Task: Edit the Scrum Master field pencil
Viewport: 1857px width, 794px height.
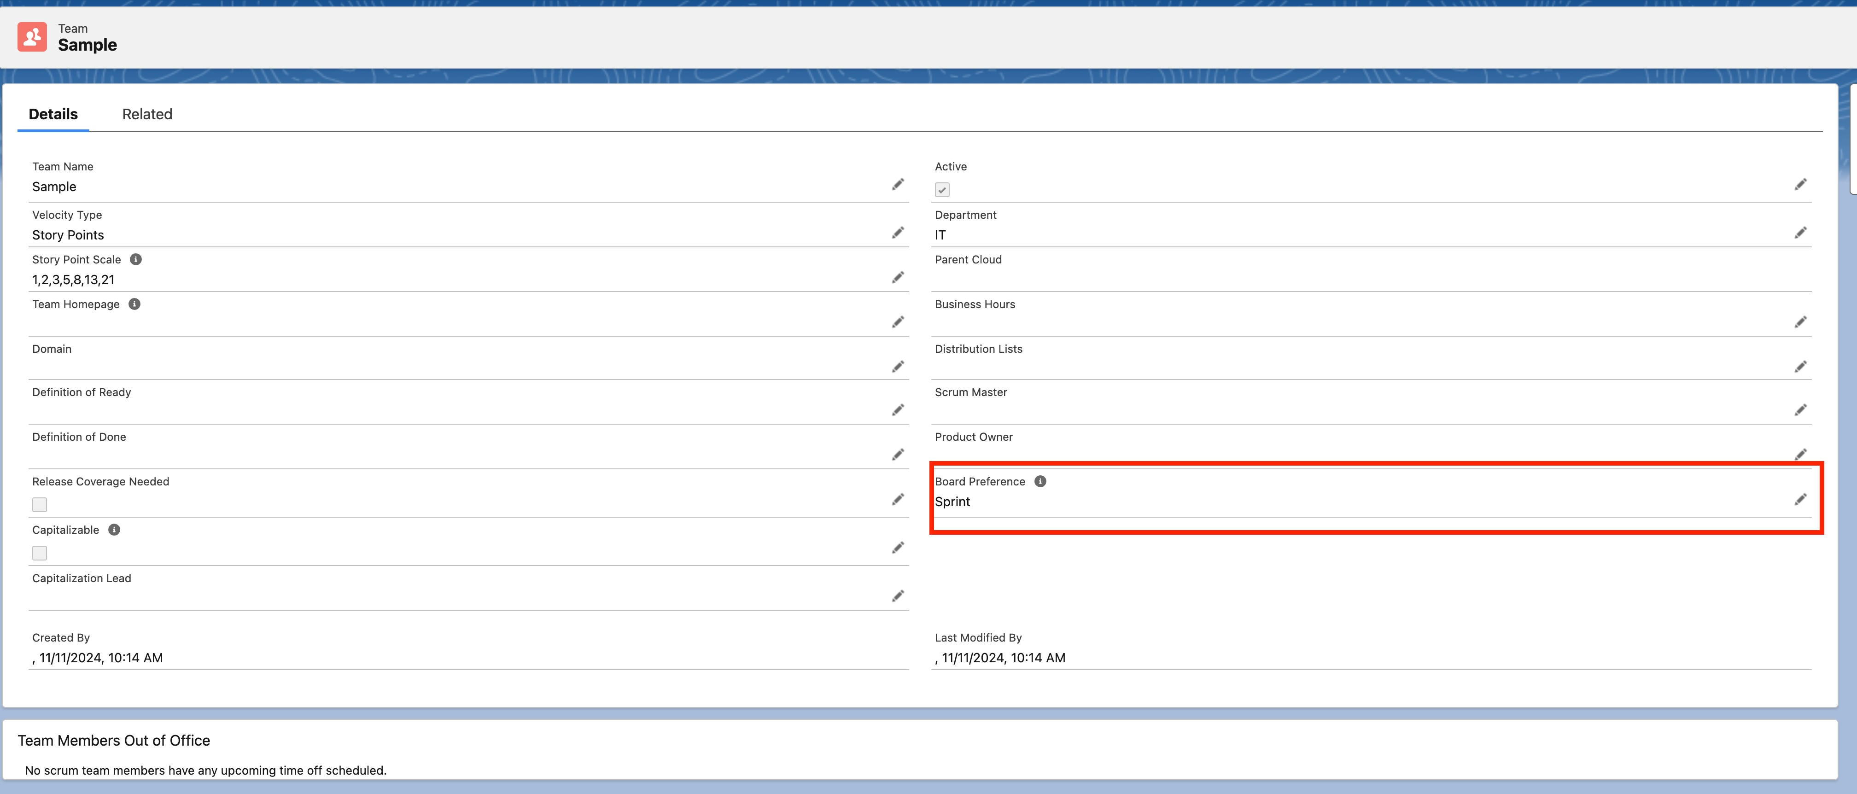Action: click(1800, 410)
